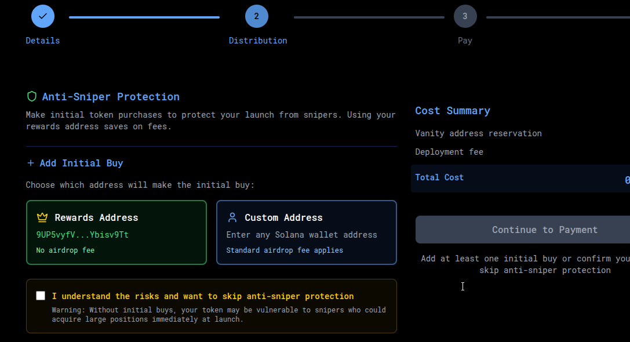Click the shield icon beside Anti-Sniper Protection
The height and width of the screenshot is (342, 630).
coord(32,96)
